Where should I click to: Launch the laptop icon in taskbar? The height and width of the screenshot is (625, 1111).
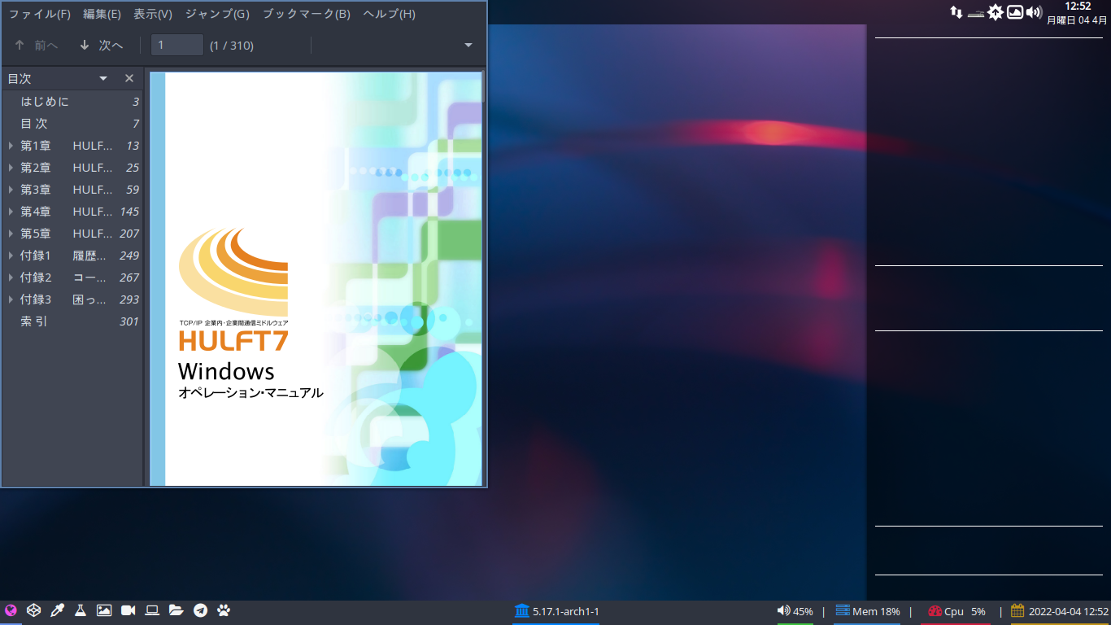152,610
